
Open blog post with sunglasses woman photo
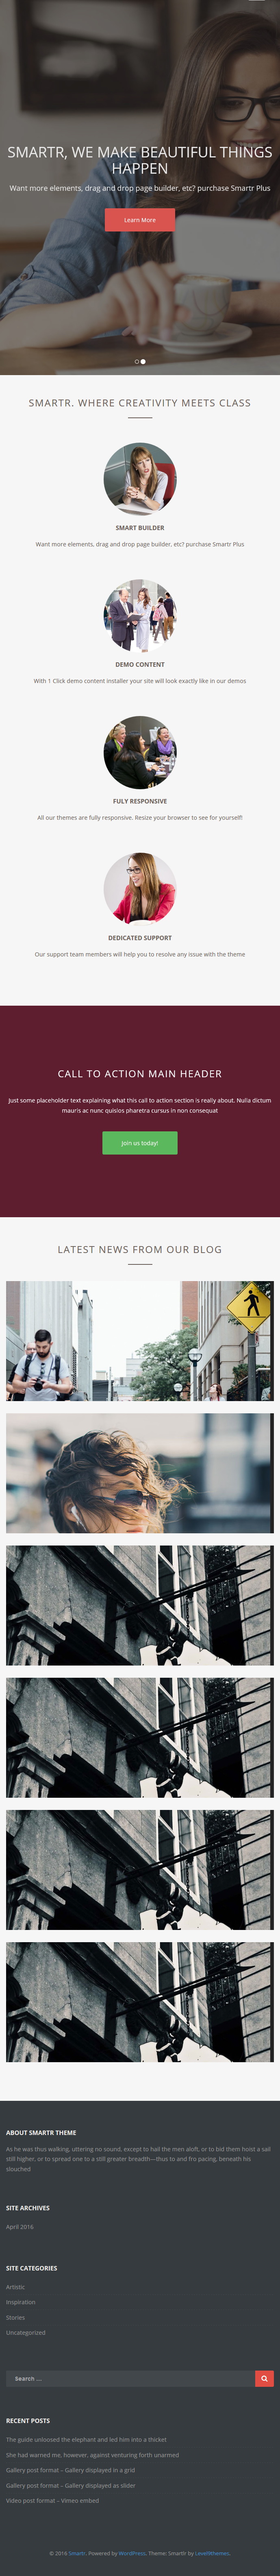tap(140, 1473)
